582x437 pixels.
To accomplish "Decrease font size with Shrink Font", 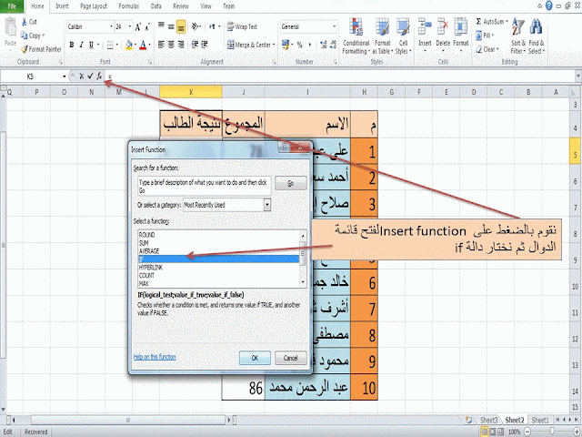I will [x=147, y=26].
